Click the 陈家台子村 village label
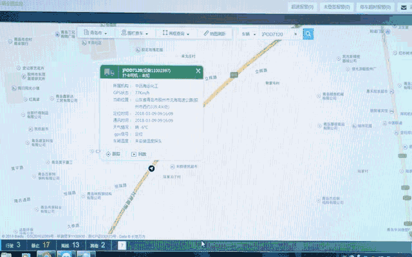The width and height of the screenshot is (412, 257). point(172,177)
